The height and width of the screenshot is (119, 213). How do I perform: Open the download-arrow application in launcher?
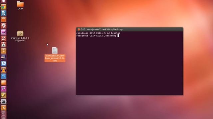coord(4,45)
